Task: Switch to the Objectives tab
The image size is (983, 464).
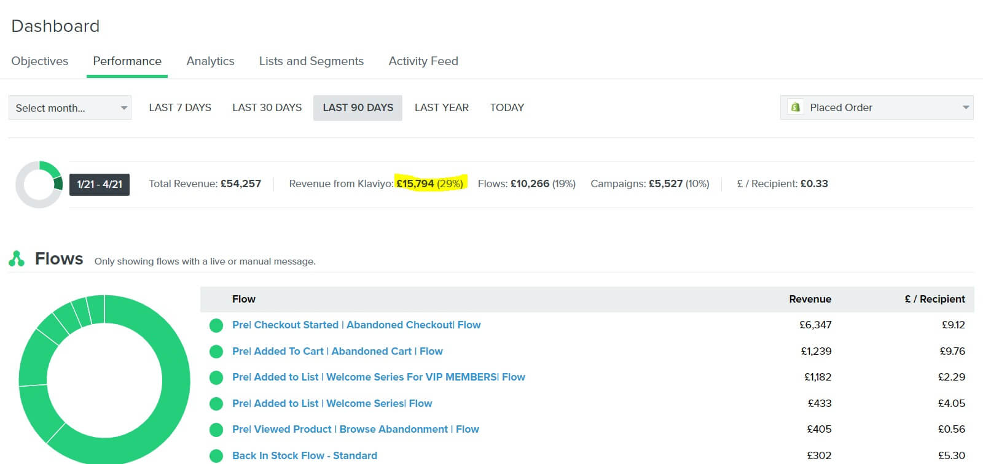Action: click(40, 61)
